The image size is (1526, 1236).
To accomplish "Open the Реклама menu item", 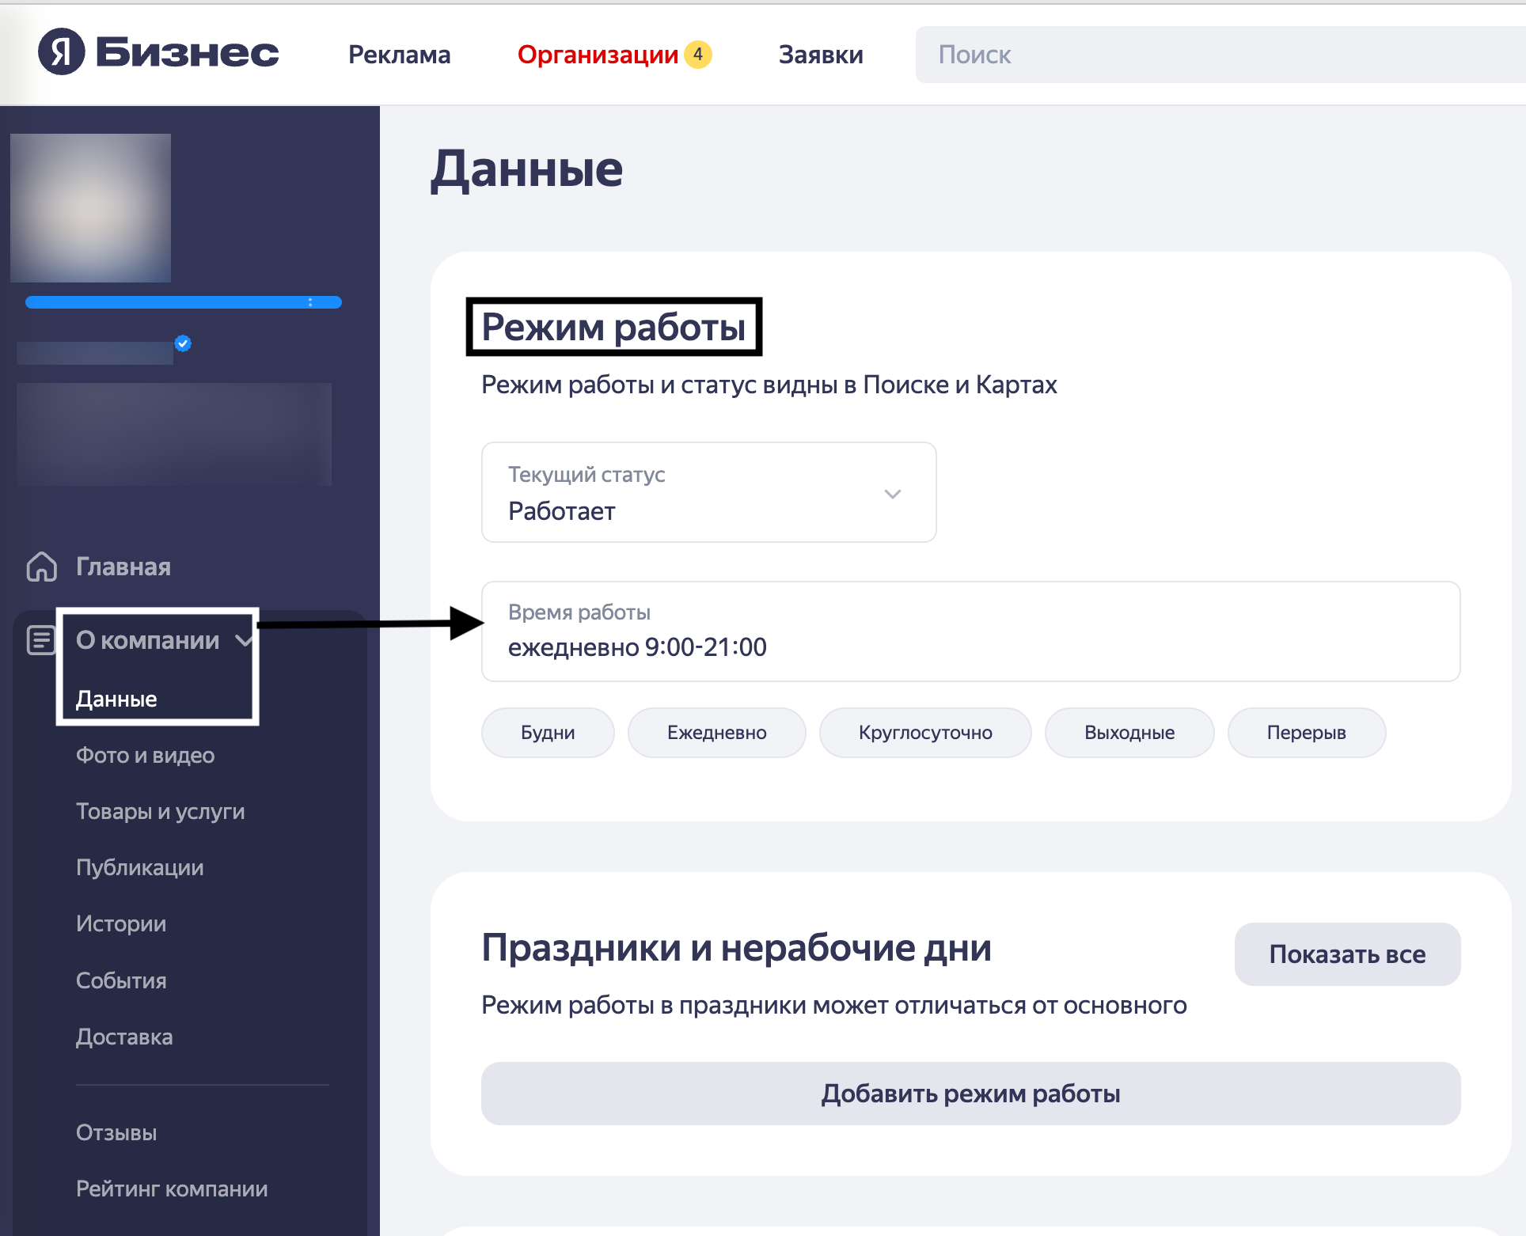I will pos(399,55).
